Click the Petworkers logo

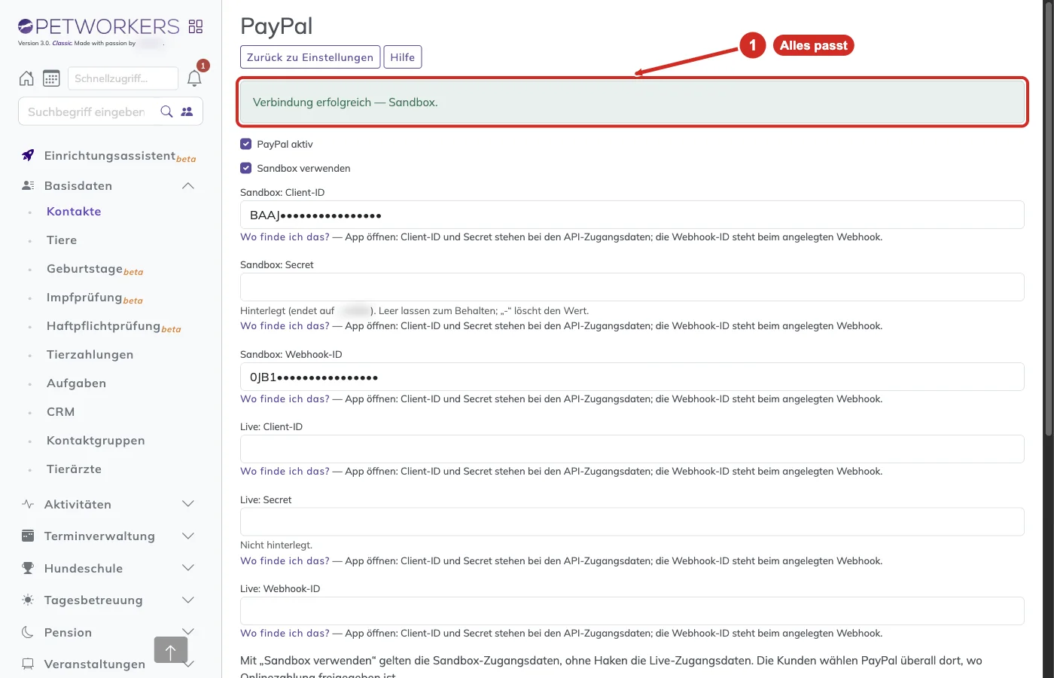[x=99, y=27]
